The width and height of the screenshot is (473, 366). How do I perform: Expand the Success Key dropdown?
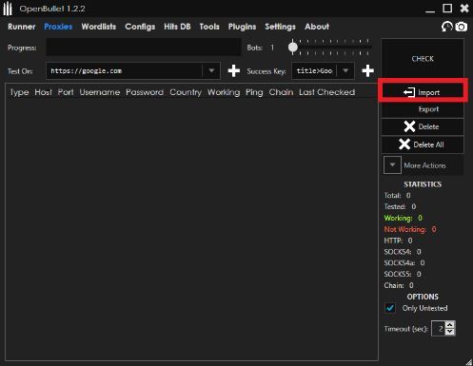tap(345, 70)
